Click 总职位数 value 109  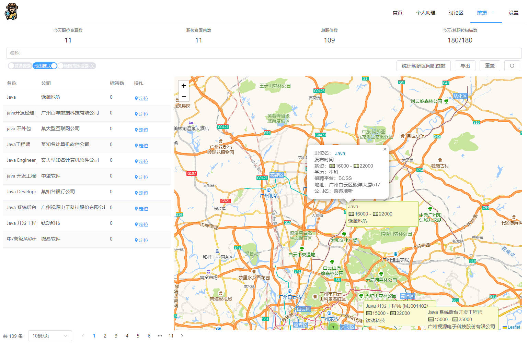point(329,40)
